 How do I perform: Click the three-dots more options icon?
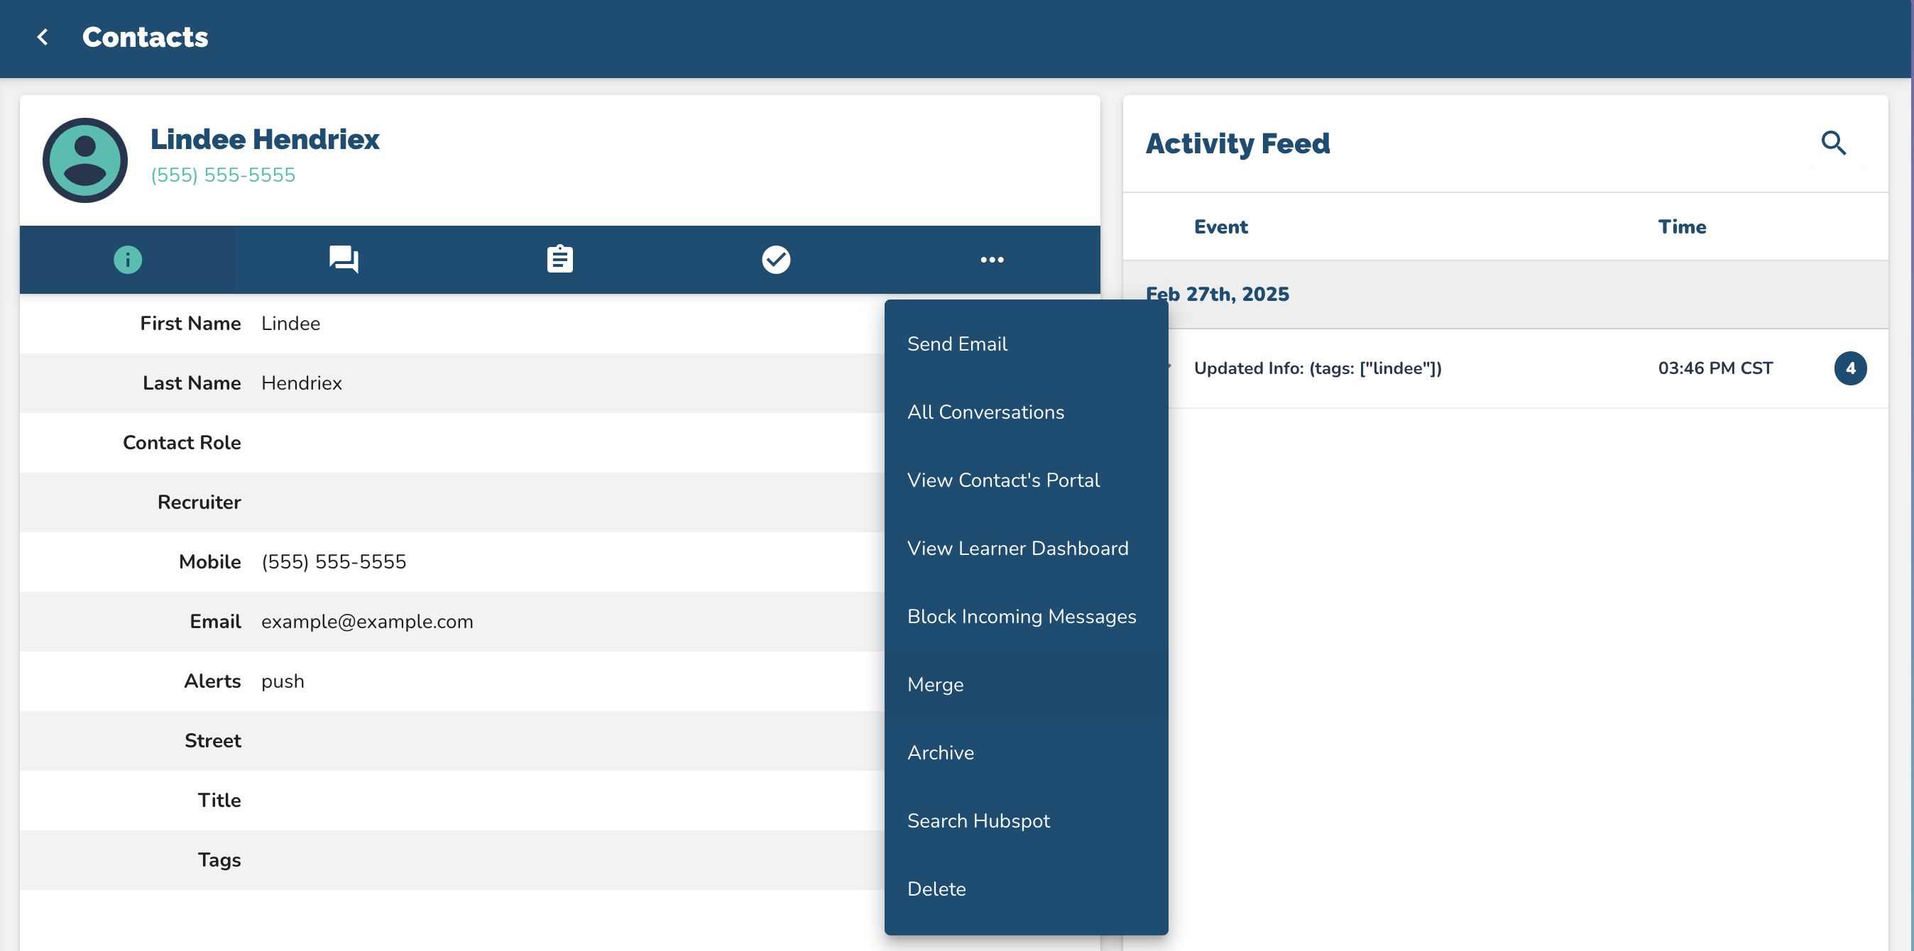[x=992, y=259]
